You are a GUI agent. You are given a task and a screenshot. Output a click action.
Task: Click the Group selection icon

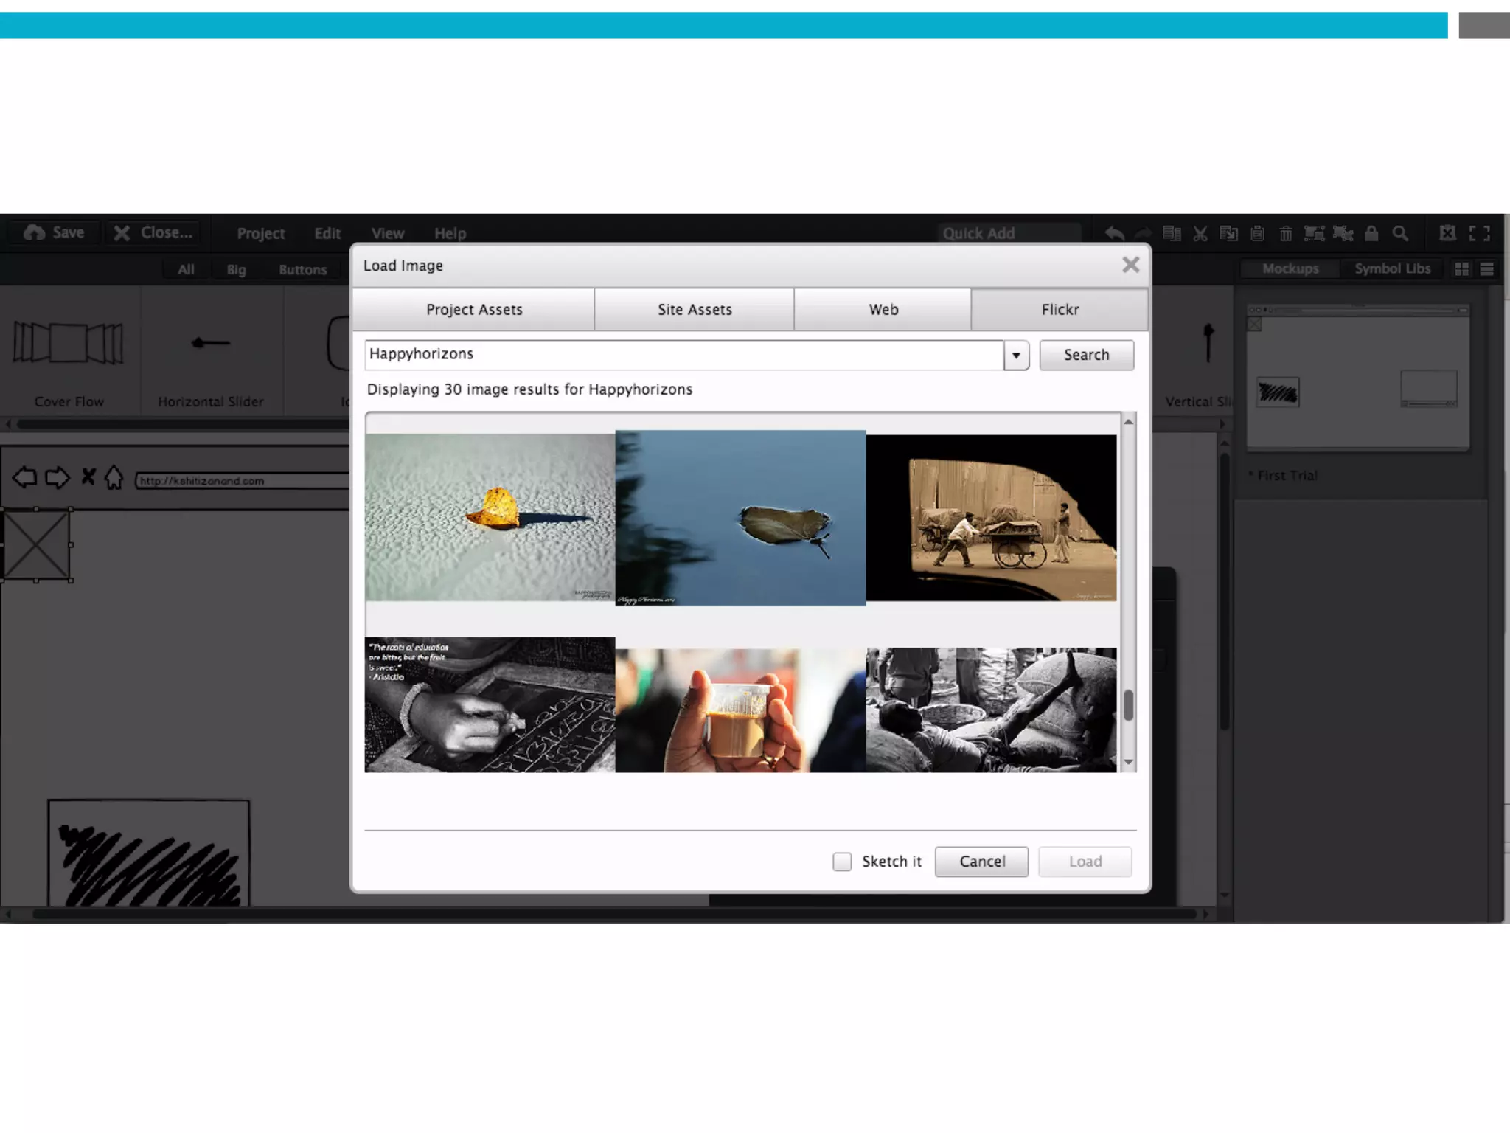click(x=1314, y=234)
